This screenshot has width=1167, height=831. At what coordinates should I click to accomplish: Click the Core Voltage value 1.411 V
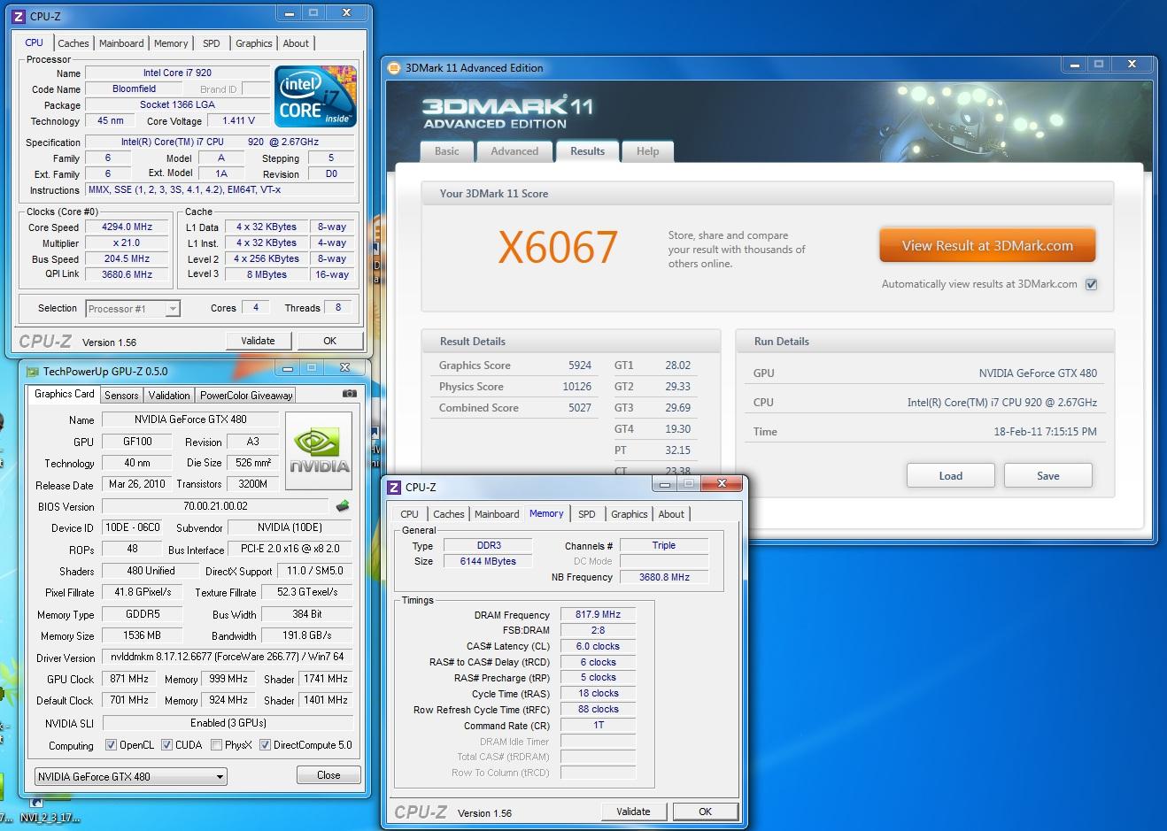tap(239, 121)
